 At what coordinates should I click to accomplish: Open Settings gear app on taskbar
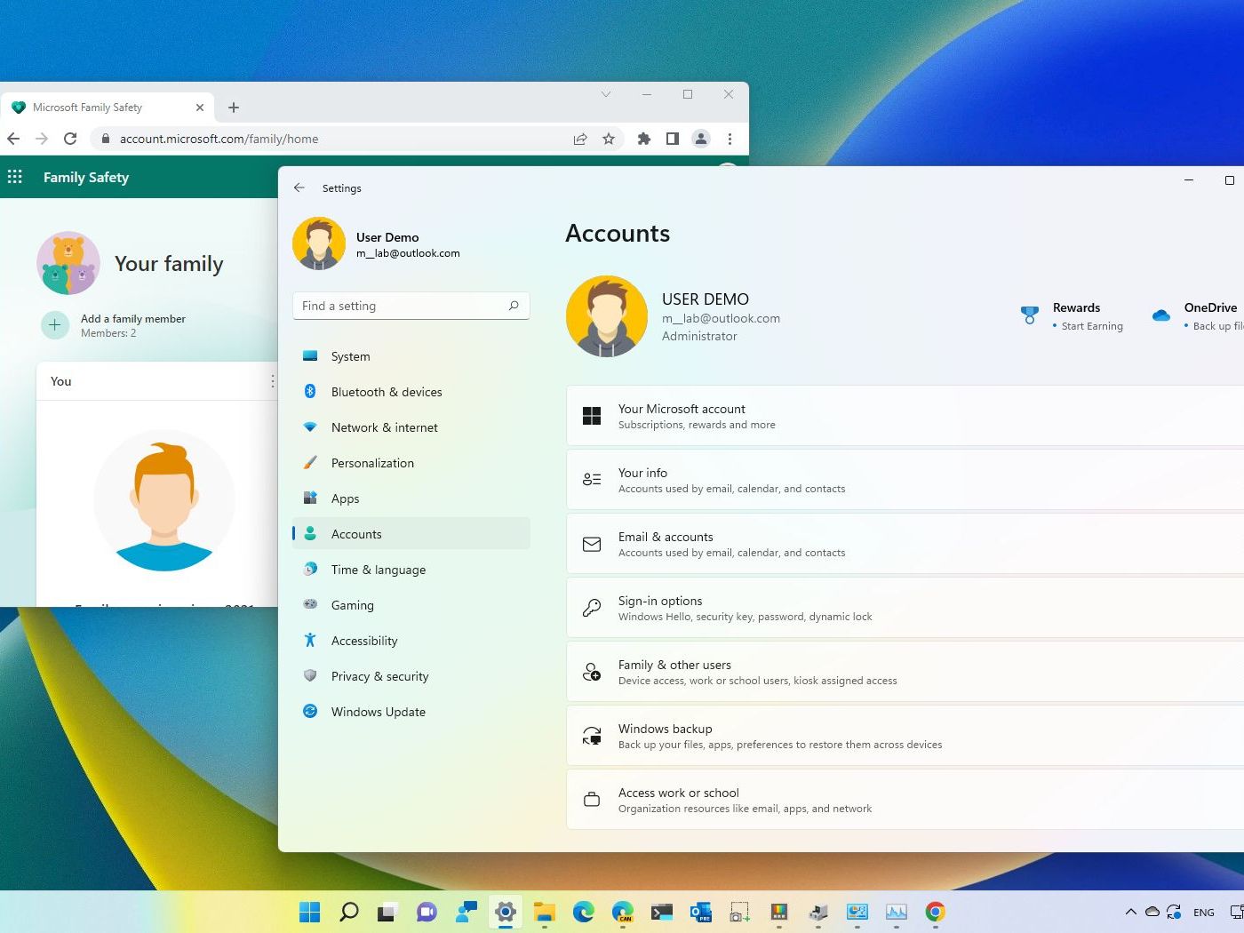tap(505, 912)
